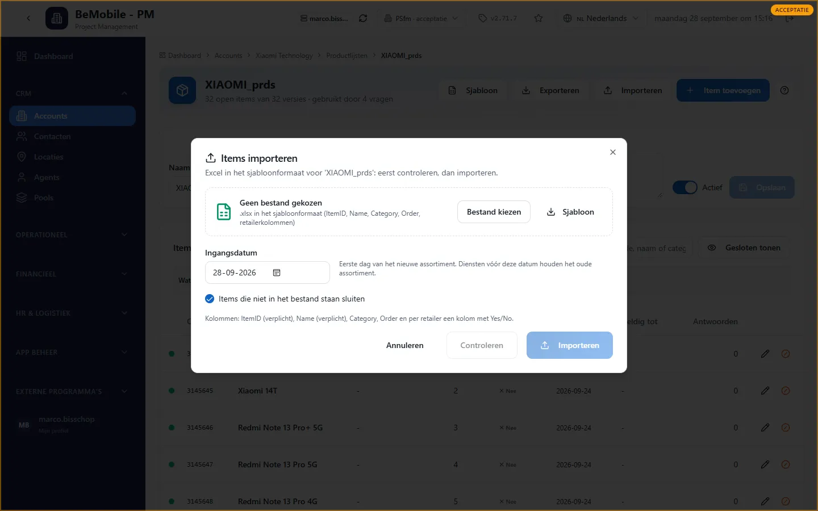Expand the EXTERNE PROGRAMMA'S section
The image size is (818, 511).
(73, 391)
